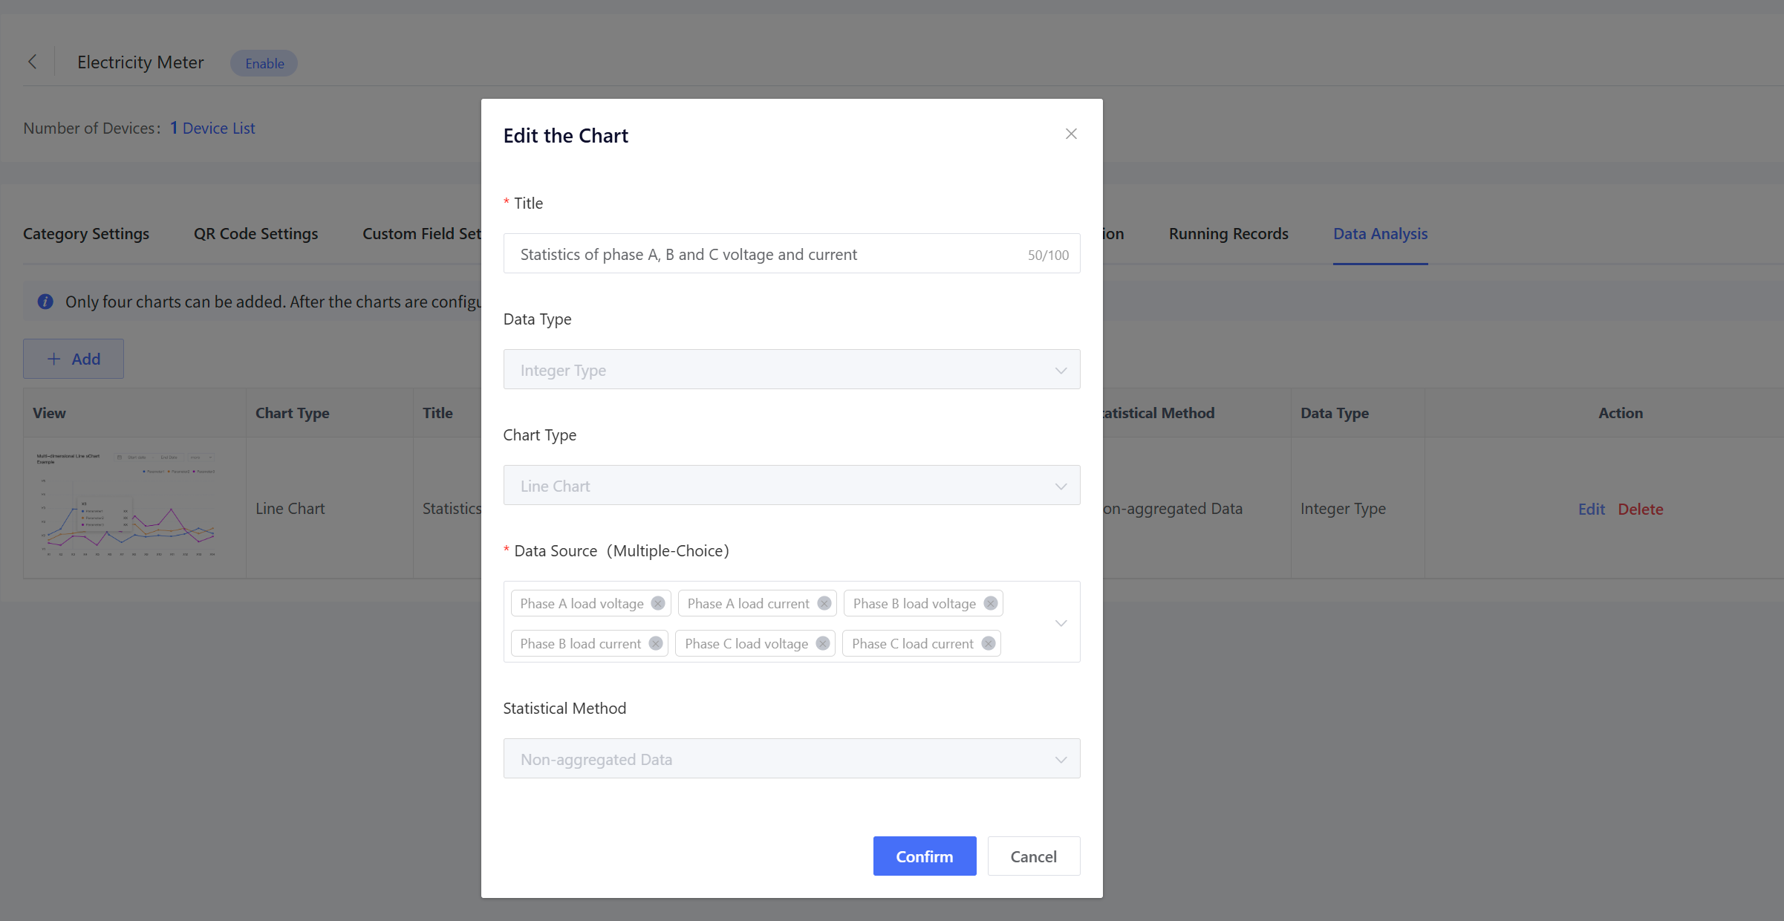This screenshot has height=921, width=1784.
Task: Open the Data Type dropdown
Action: point(791,369)
